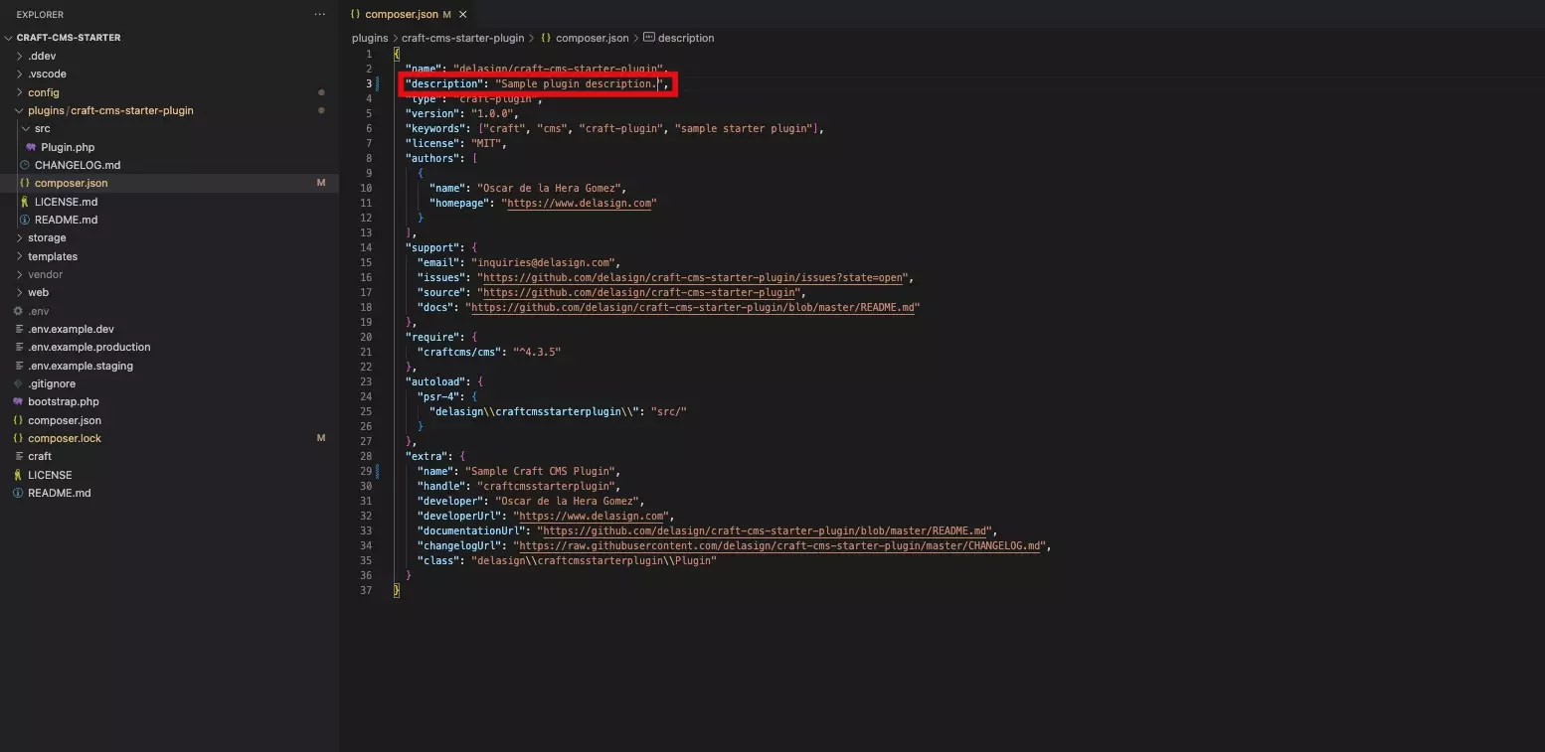The width and height of the screenshot is (1545, 752).
Task: Click composer.lock braces file icon
Action: pos(18,438)
